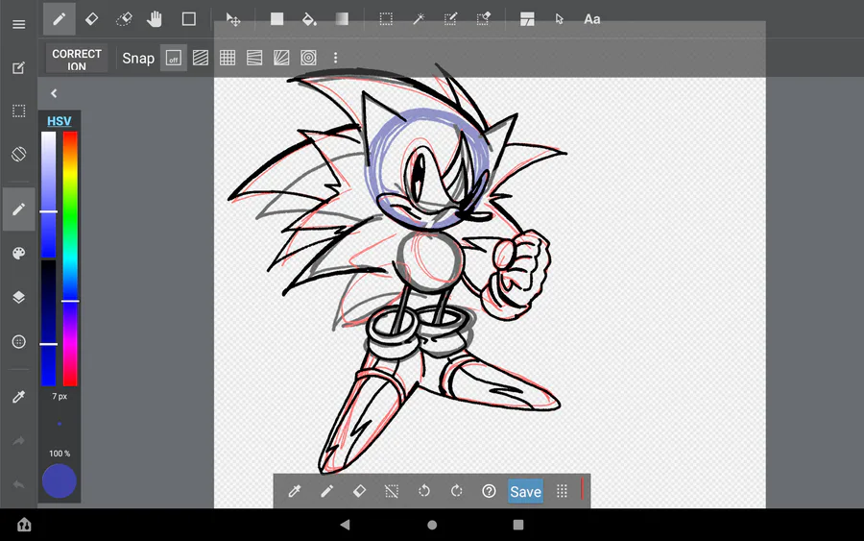Viewport: 864px width, 541px height.
Task: Click the undo arrow in left sidebar
Action: pos(19,484)
